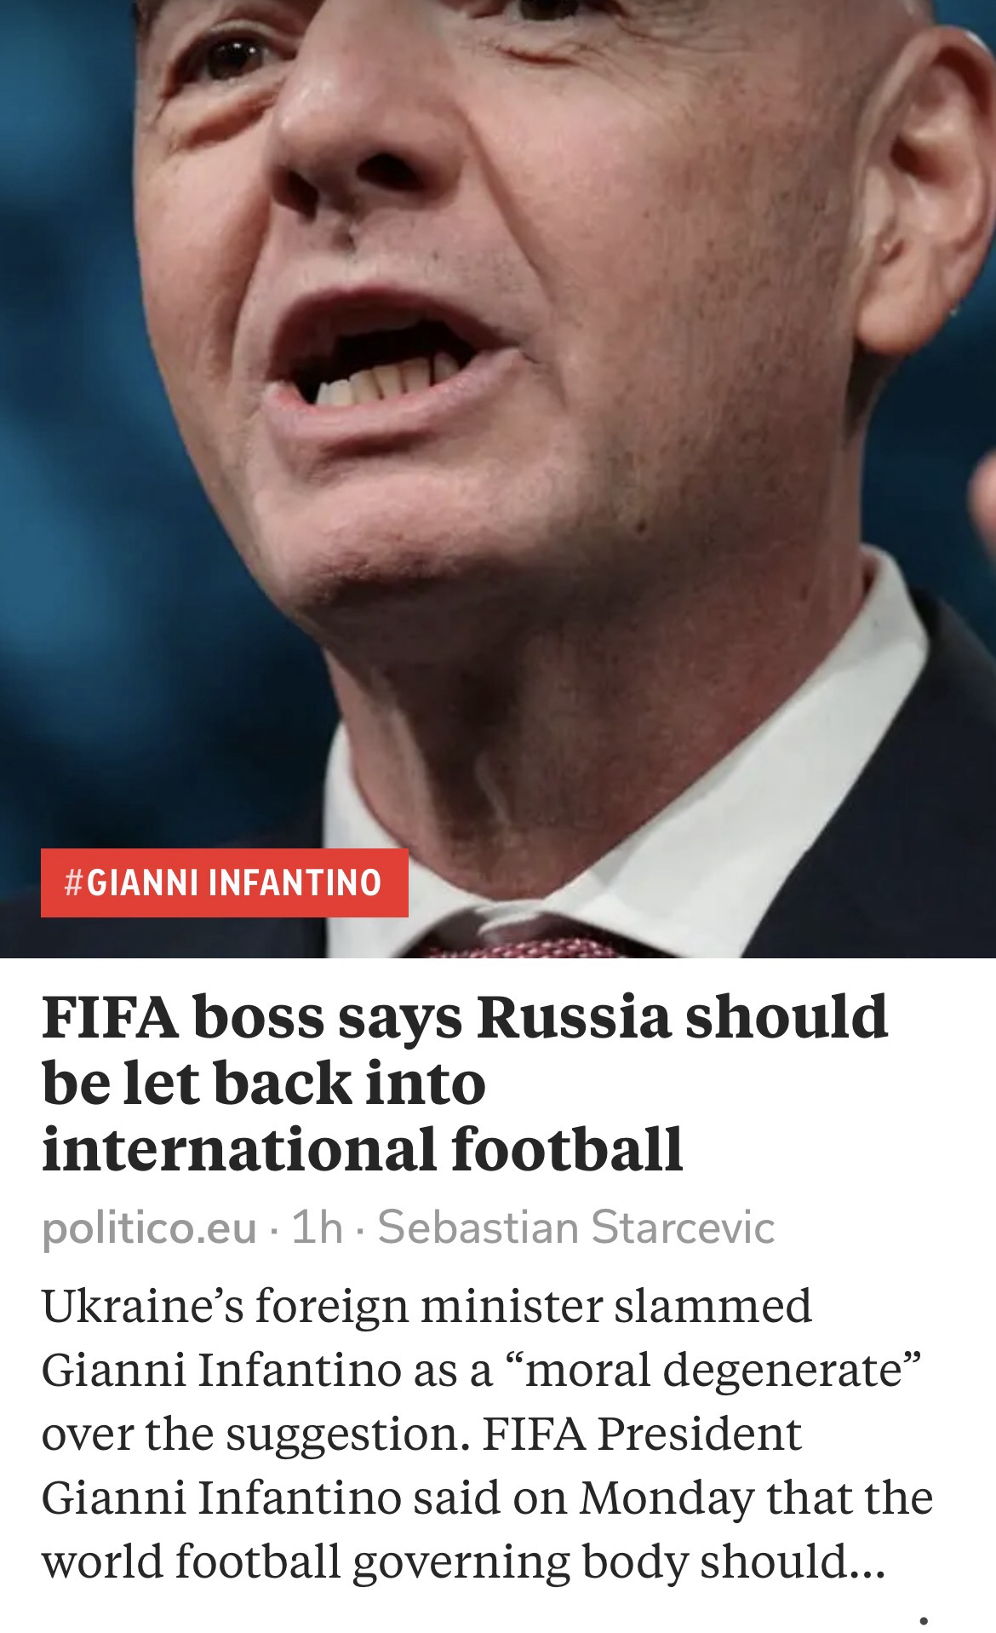This screenshot has width=996, height=1633.
Task: Open the FIFA boss Russia headline
Action: [x=465, y=1083]
